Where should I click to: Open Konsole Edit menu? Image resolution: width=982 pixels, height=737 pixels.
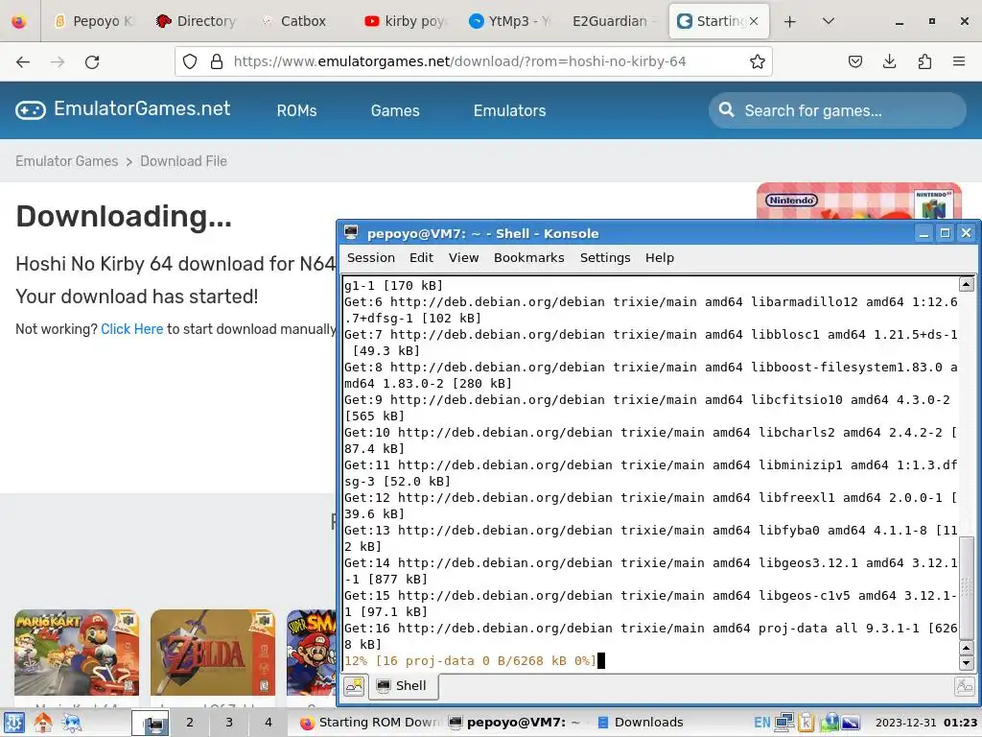(x=421, y=257)
